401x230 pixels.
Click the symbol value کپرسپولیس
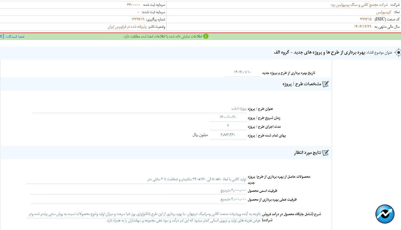coord(383,12)
